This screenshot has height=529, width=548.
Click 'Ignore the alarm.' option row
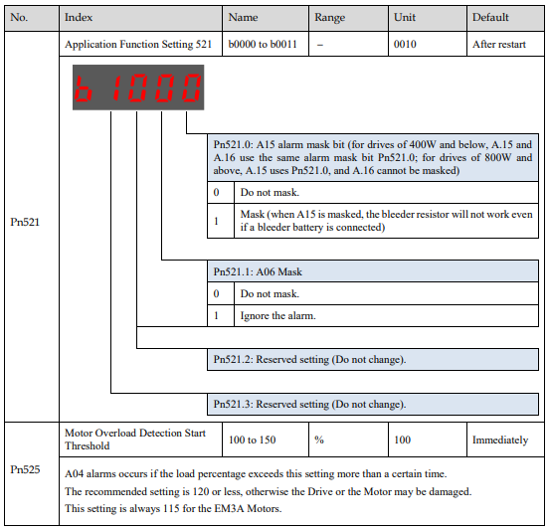point(373,315)
